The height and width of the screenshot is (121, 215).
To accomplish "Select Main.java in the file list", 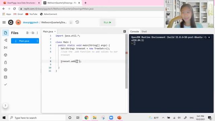I will point(25,41).
